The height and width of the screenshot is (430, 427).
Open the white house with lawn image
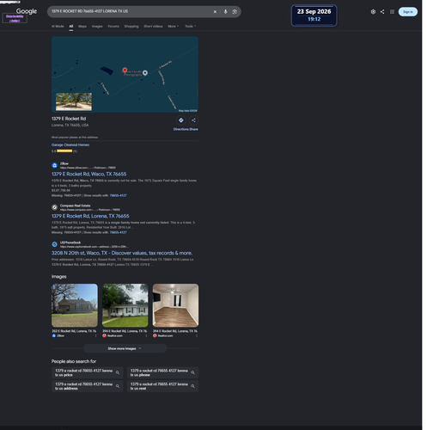coord(125,305)
